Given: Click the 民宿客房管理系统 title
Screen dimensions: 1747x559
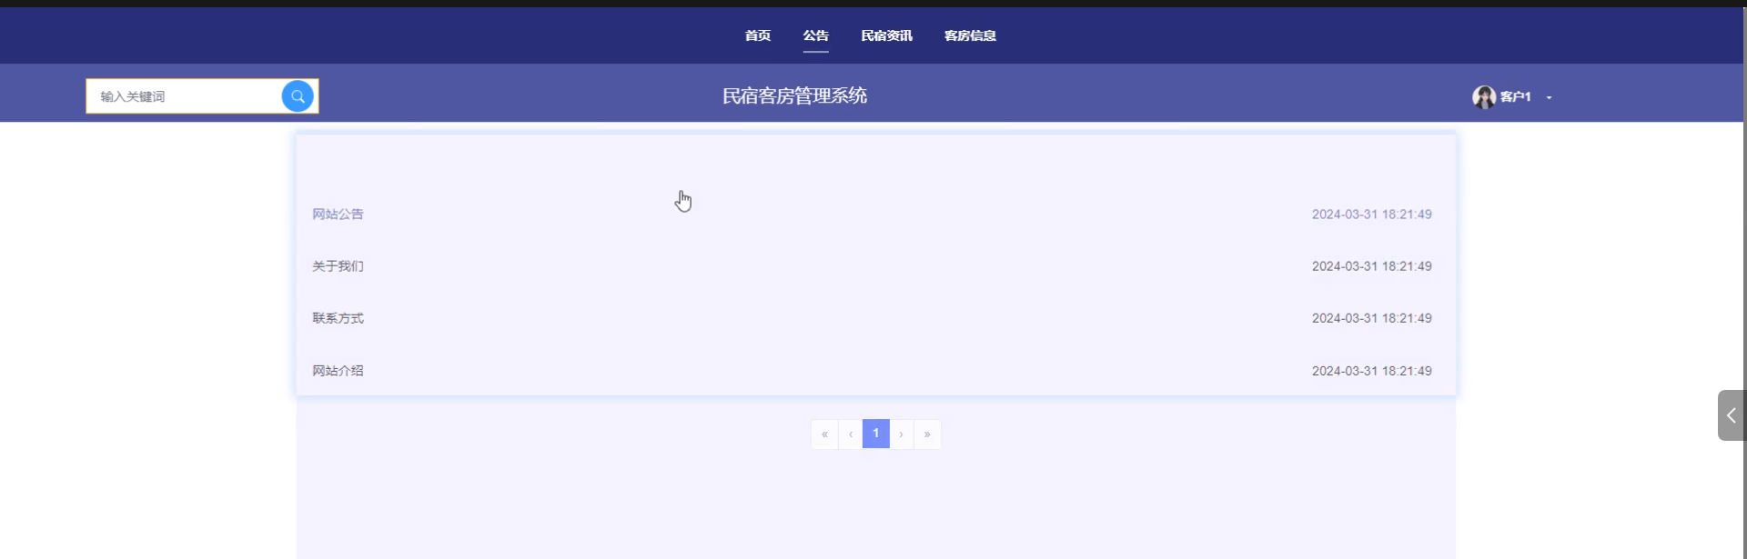Looking at the screenshot, I should point(794,96).
